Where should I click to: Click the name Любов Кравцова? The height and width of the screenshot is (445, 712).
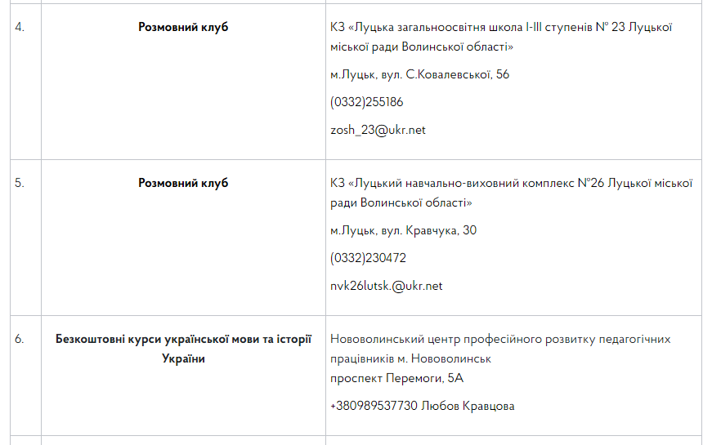click(468, 406)
